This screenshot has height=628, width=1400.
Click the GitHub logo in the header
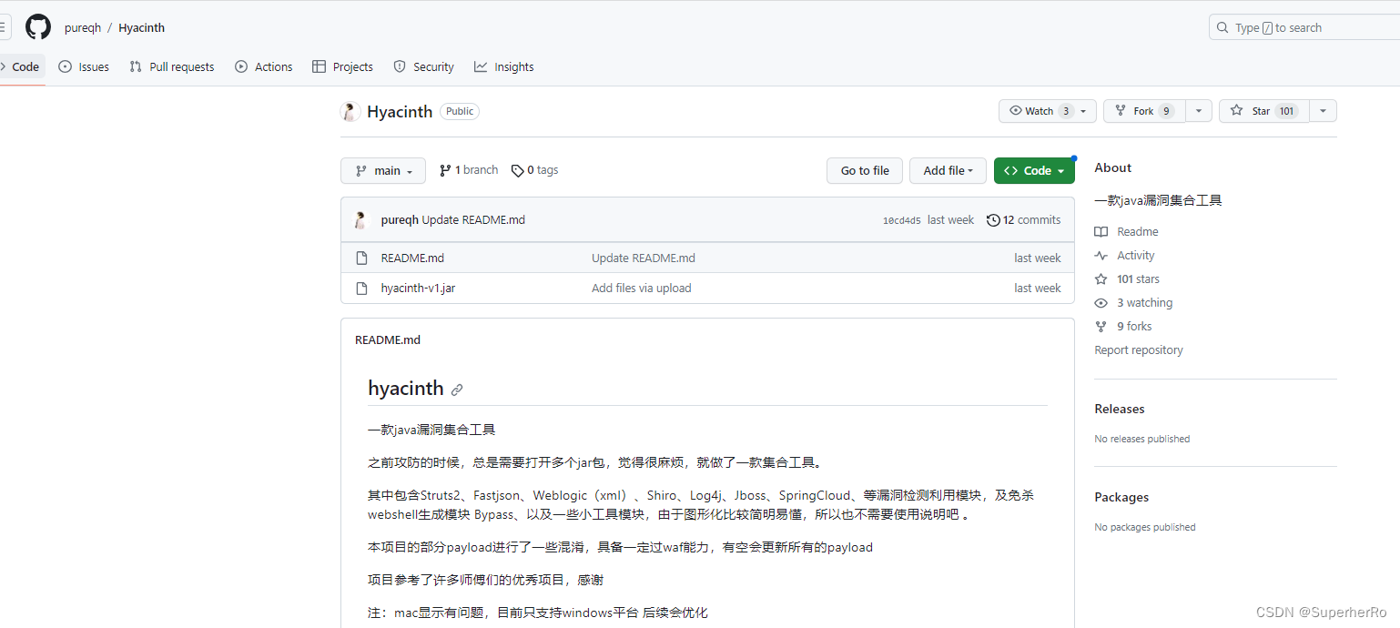coord(37,26)
